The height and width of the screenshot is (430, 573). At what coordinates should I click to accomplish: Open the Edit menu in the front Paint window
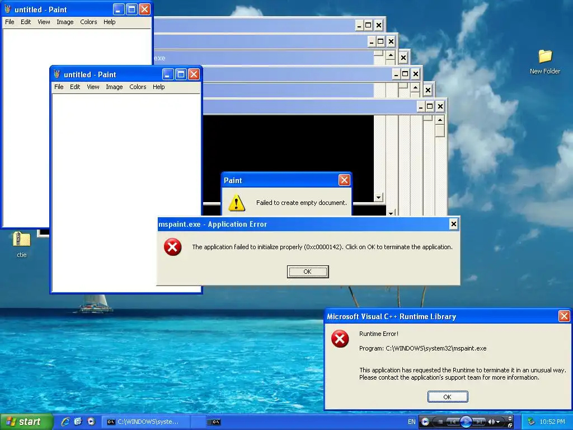click(75, 87)
